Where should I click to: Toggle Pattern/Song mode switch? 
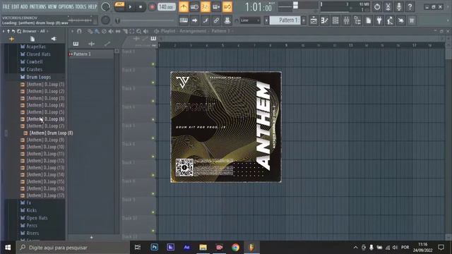[x=119, y=6]
